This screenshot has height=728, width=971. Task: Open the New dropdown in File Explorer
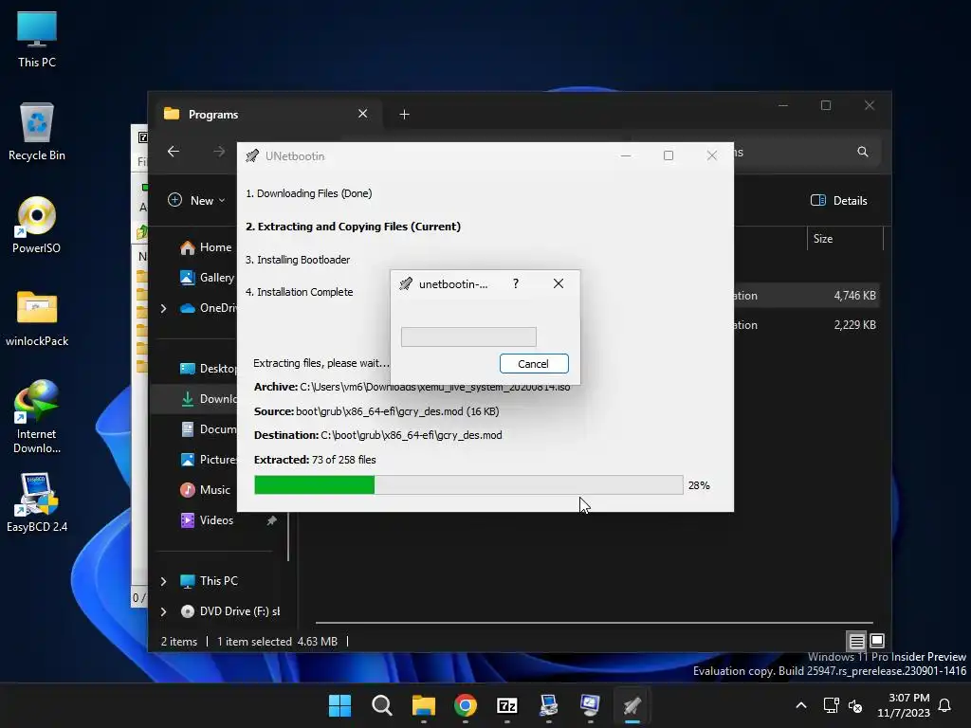[196, 200]
